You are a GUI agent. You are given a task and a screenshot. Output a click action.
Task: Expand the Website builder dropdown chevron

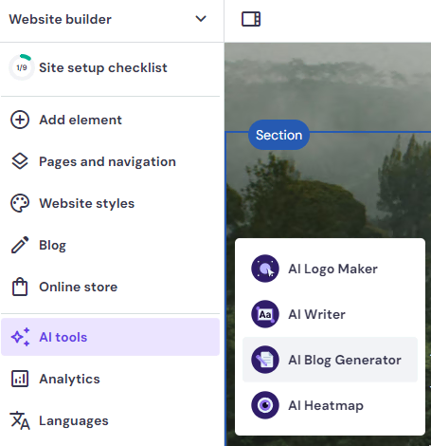201,19
